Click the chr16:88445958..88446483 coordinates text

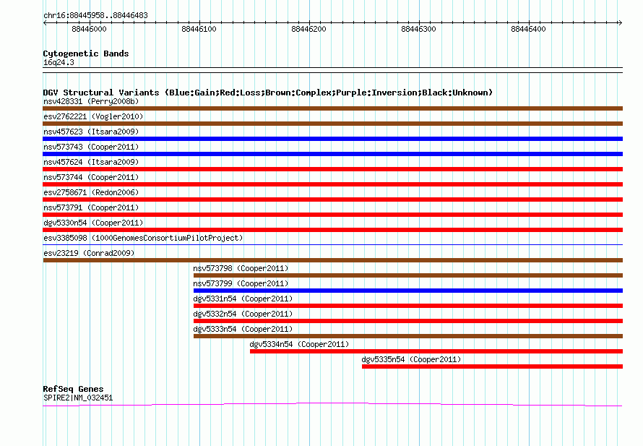tap(95, 15)
